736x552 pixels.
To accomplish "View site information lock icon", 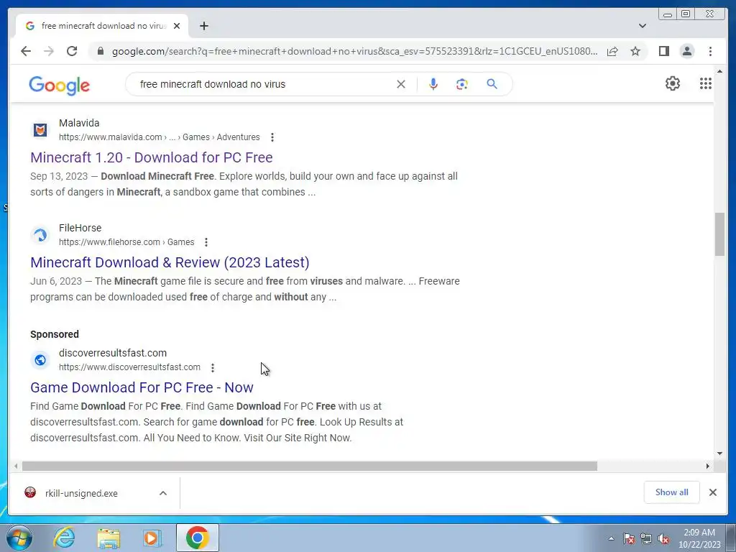I will pos(100,51).
